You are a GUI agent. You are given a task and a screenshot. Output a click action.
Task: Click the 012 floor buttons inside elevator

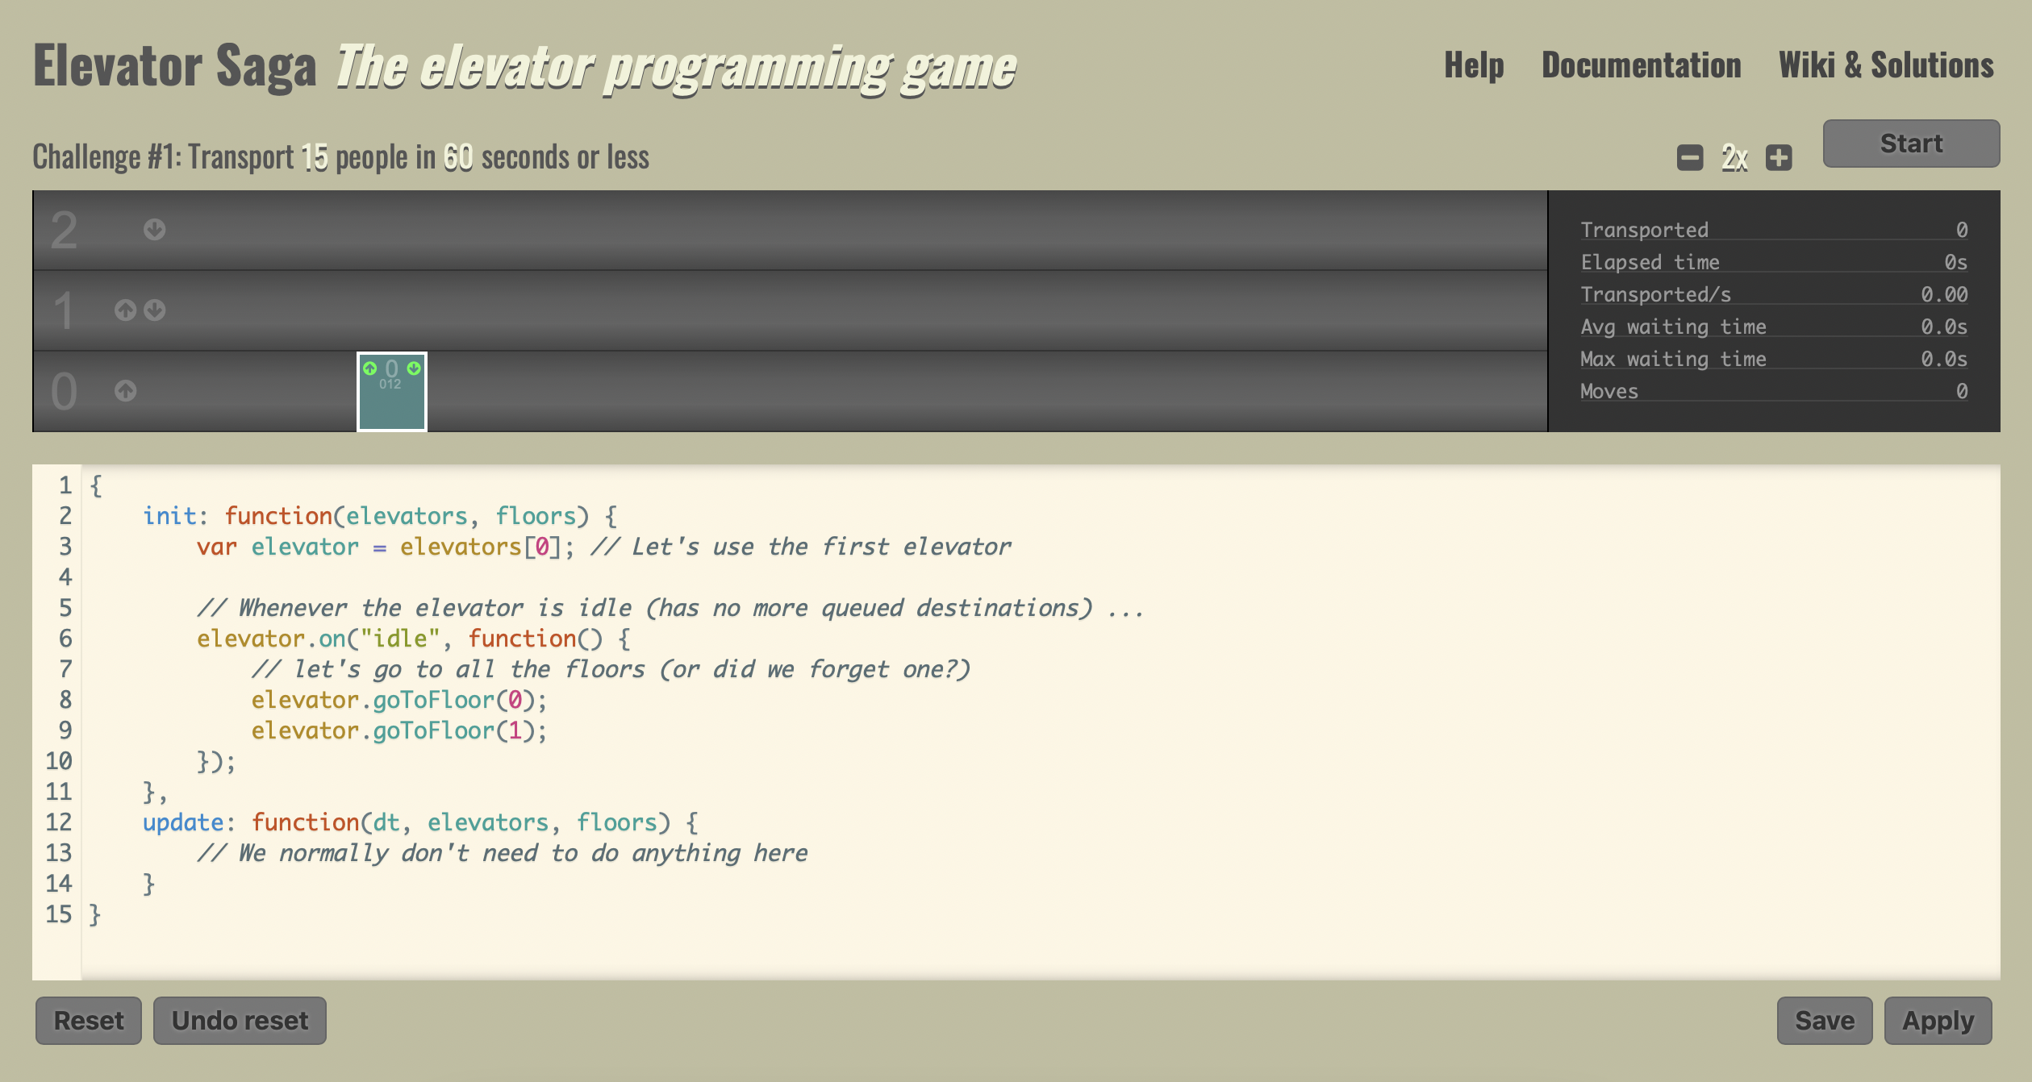click(390, 385)
